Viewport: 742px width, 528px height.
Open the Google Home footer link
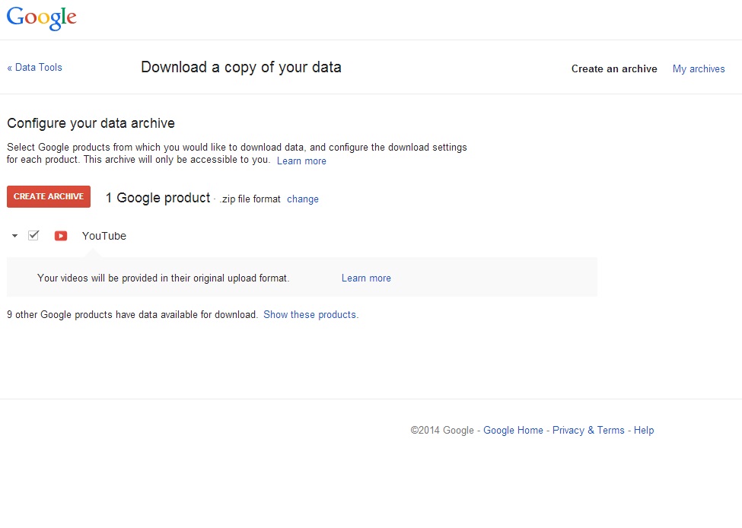coord(513,430)
